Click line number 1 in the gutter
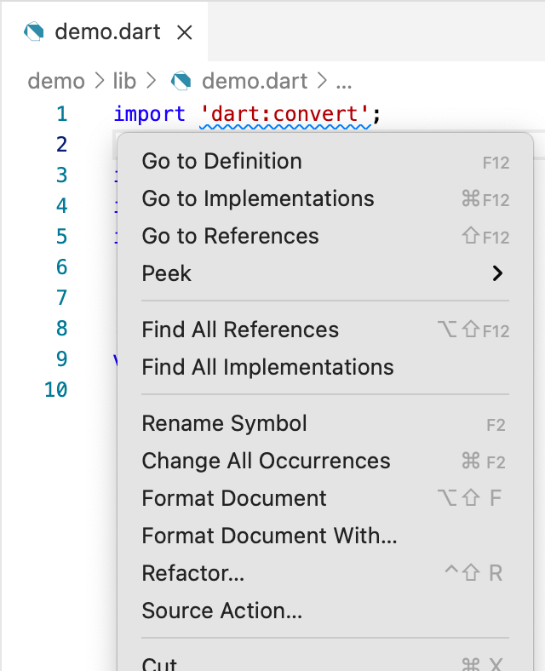 [61, 114]
